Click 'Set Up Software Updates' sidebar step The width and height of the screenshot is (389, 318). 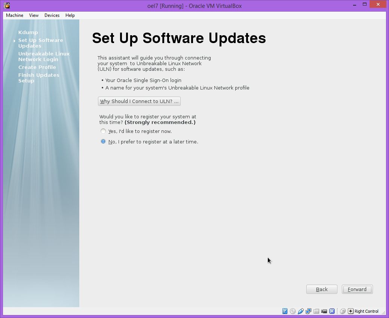pos(40,43)
